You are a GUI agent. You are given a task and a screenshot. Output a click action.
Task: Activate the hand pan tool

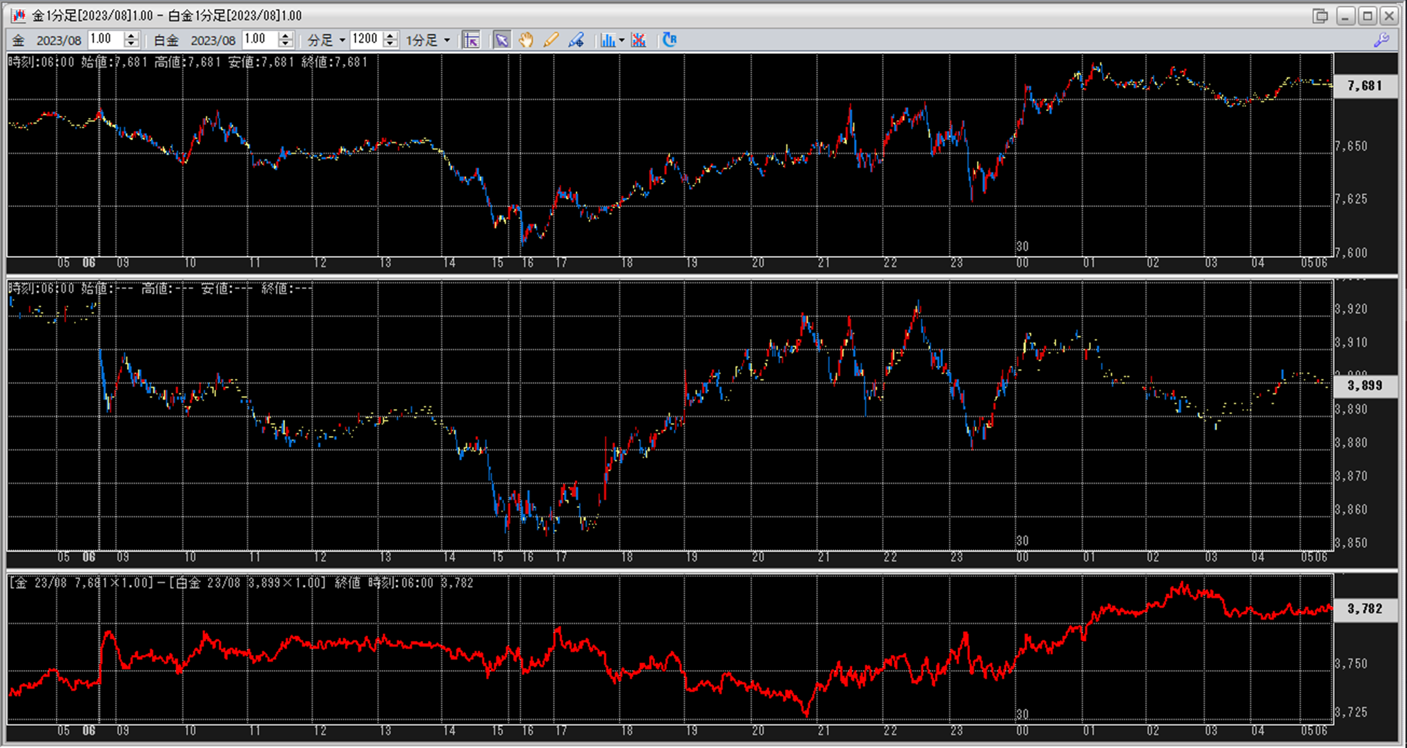pos(526,40)
